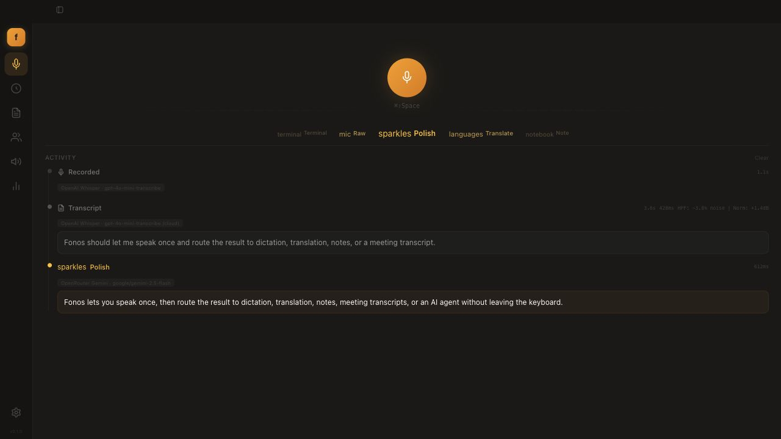Open the statistics bar chart icon
The width and height of the screenshot is (781, 439).
[16, 186]
